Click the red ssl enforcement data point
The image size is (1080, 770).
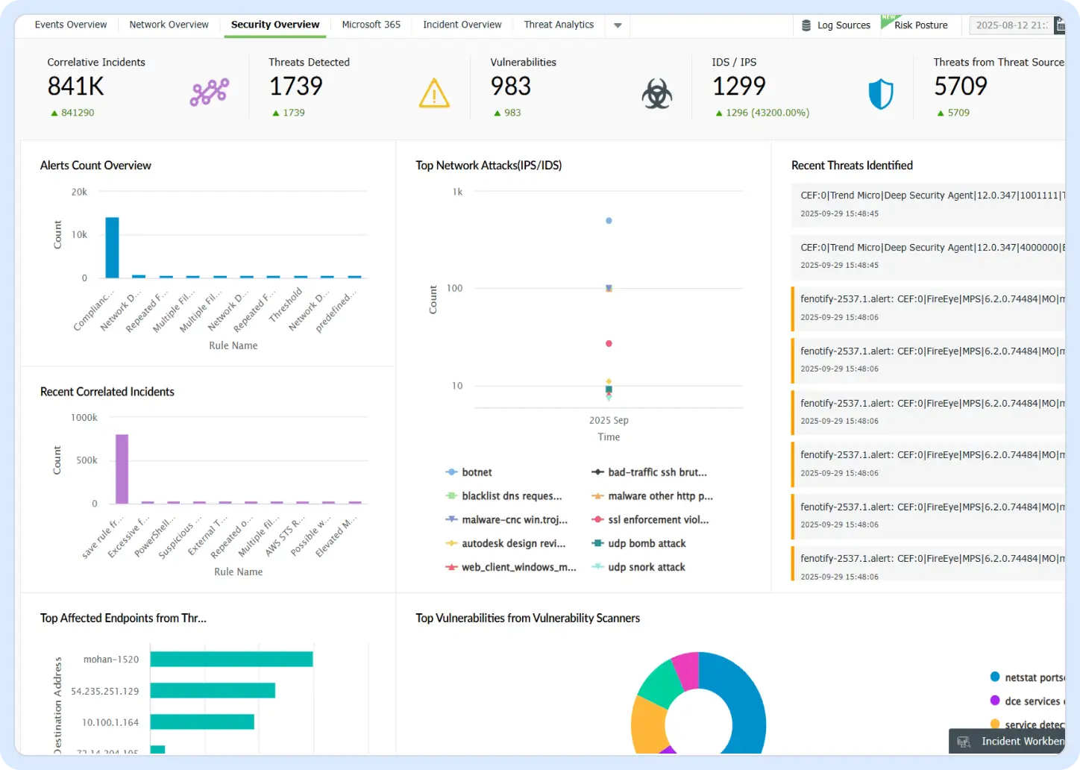click(x=609, y=344)
